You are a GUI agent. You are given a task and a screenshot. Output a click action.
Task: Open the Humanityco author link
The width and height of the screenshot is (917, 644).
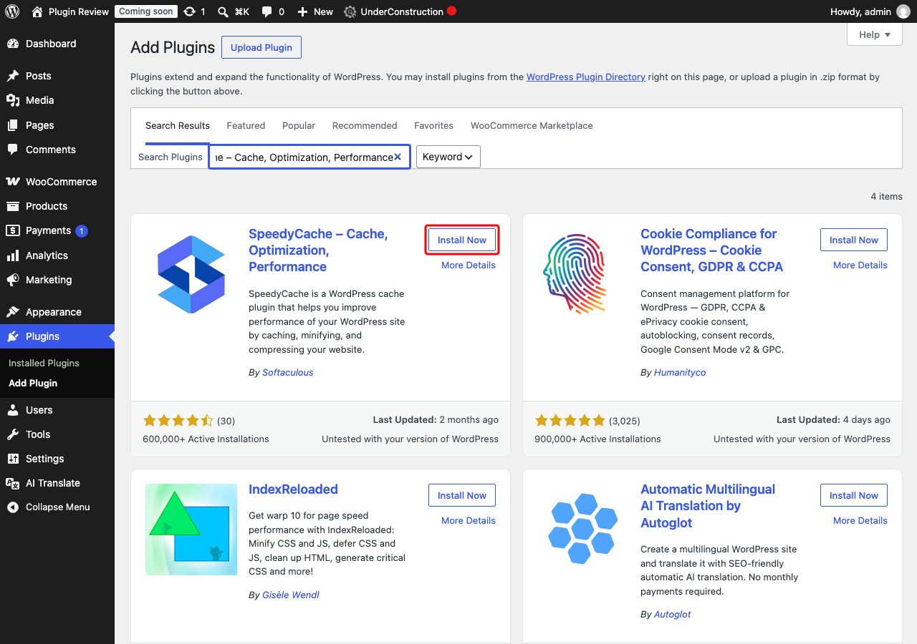[680, 372]
